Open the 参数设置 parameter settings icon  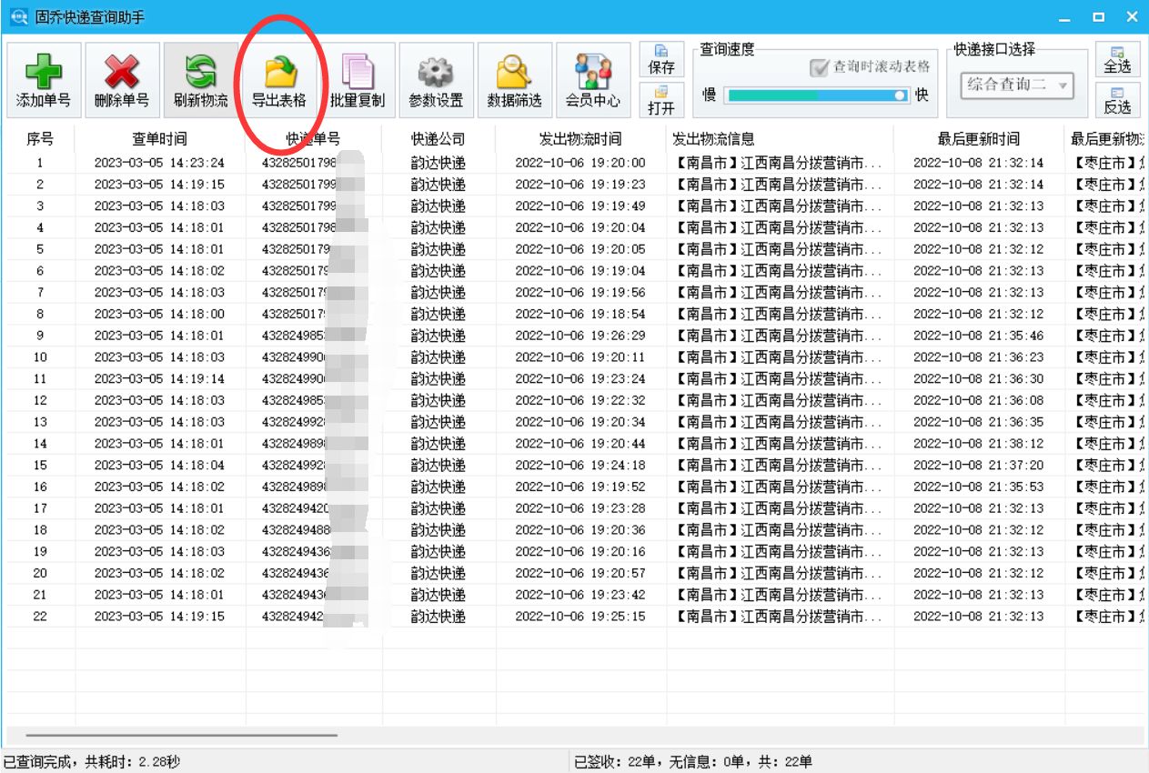[x=435, y=79]
